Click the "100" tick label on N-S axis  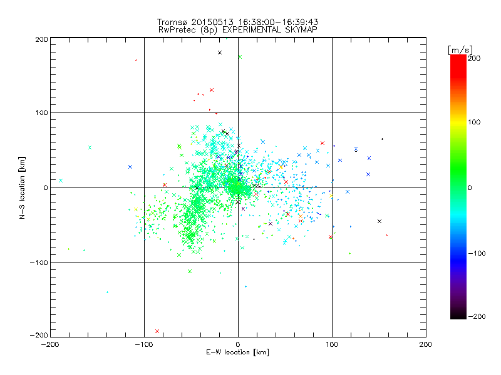pos(41,112)
